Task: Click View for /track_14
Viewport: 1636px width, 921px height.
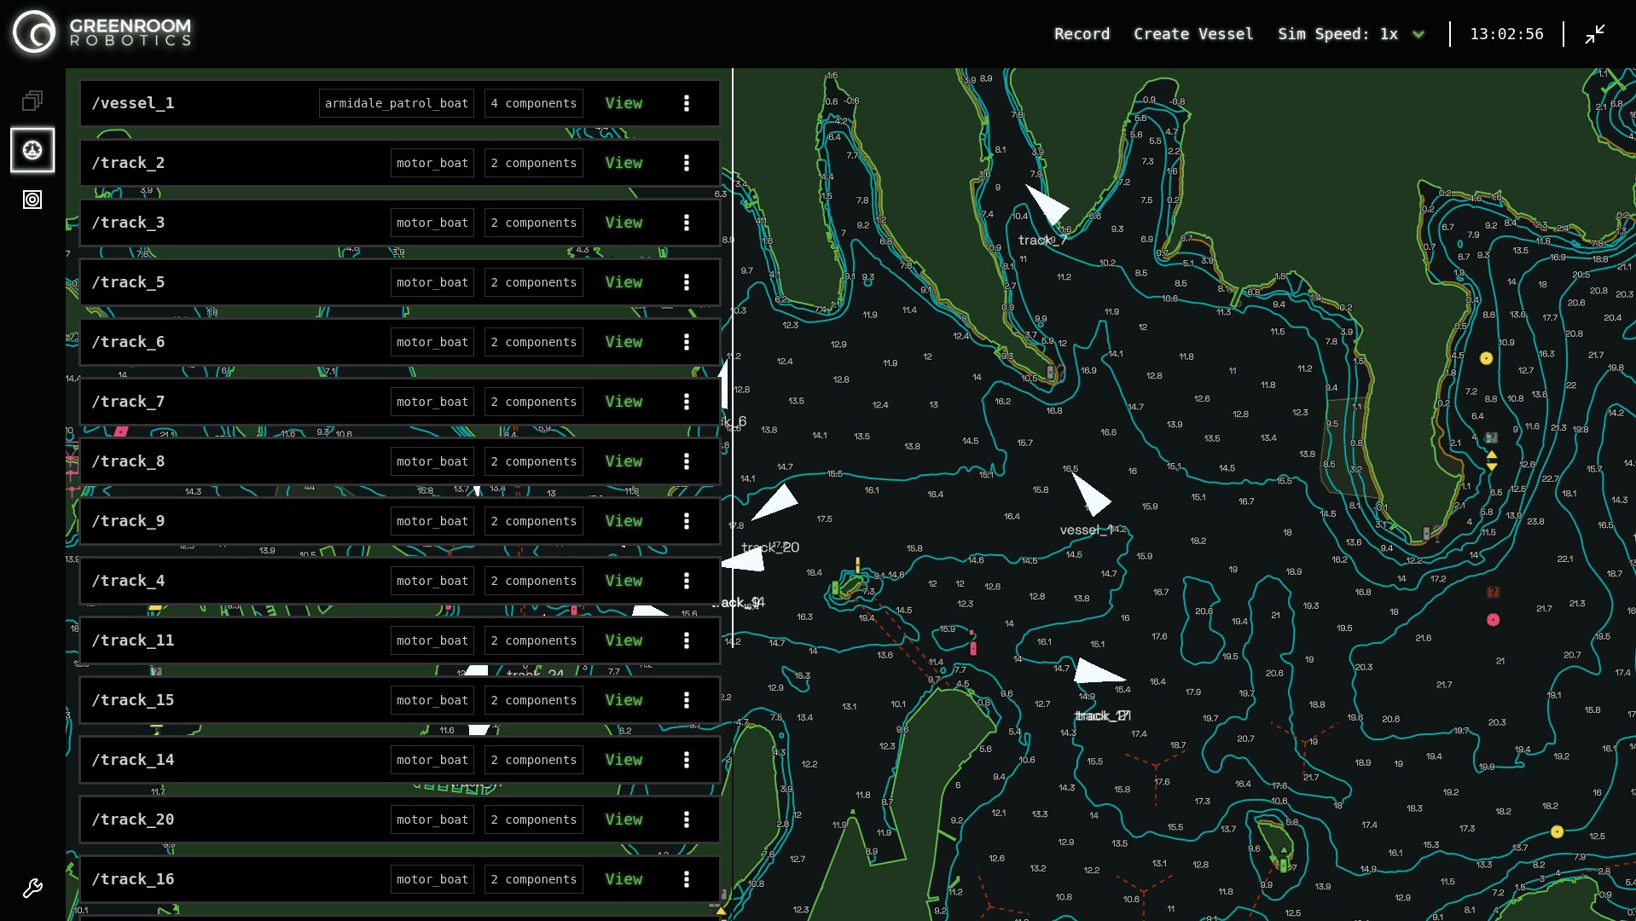Action: click(x=624, y=760)
